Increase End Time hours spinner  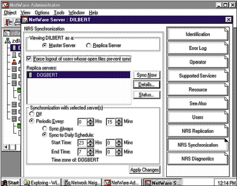(x=90, y=150)
